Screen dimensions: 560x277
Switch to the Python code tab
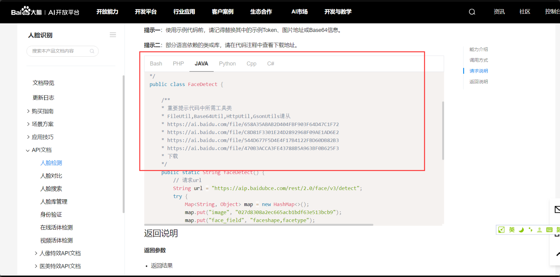(227, 64)
